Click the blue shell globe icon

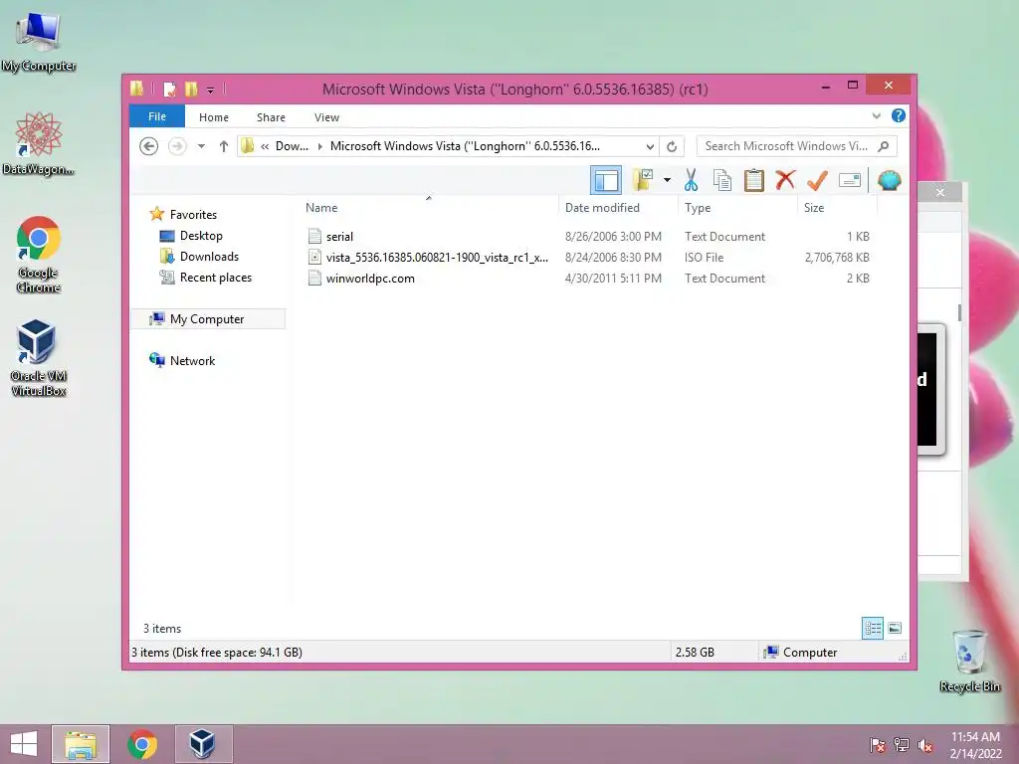(889, 180)
